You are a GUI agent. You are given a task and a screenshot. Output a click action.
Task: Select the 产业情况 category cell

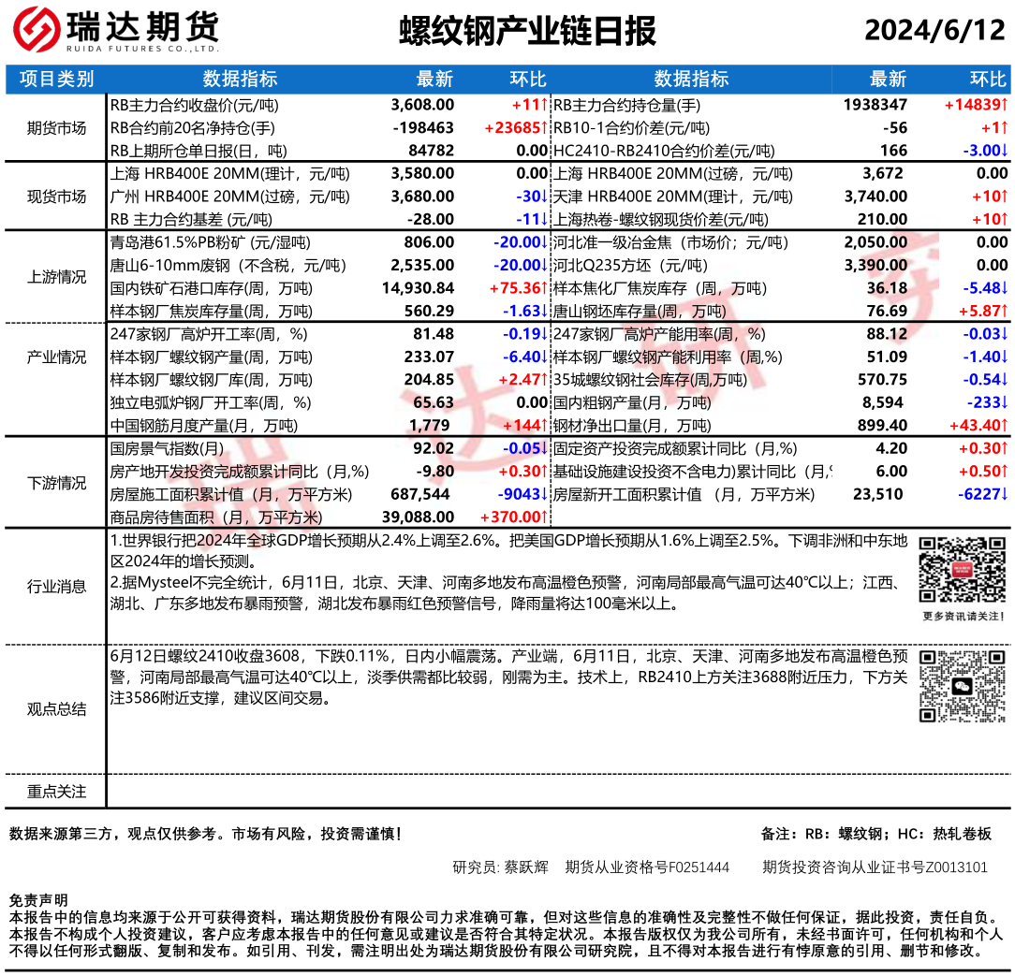click(56, 357)
